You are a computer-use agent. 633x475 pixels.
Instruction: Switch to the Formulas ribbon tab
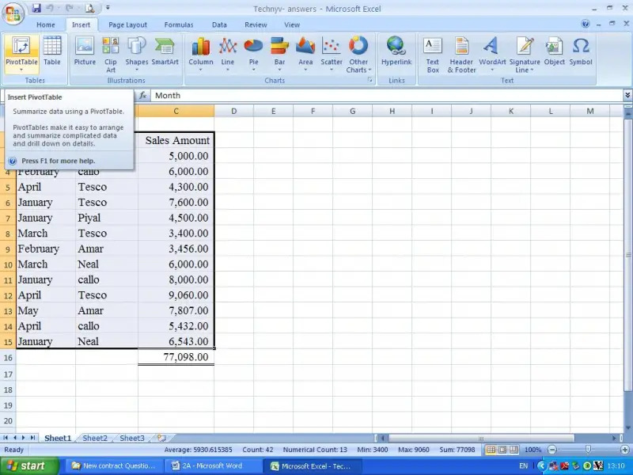coord(179,25)
